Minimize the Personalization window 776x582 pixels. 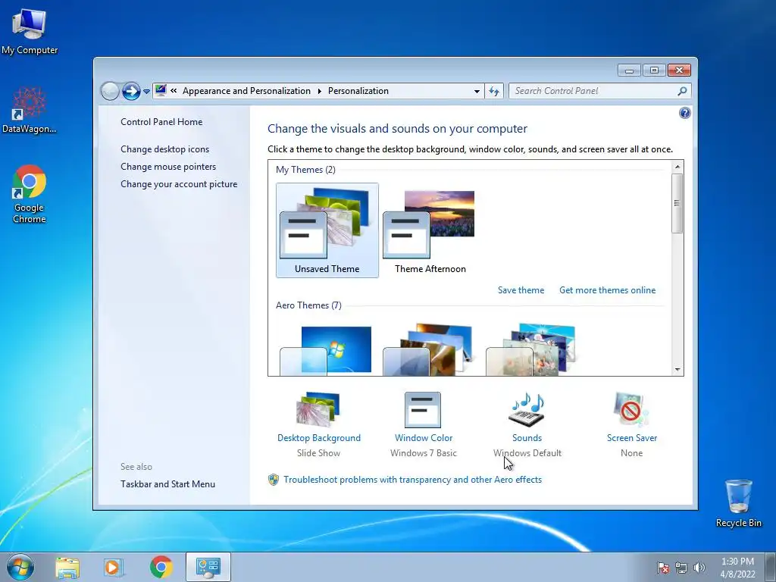629,70
